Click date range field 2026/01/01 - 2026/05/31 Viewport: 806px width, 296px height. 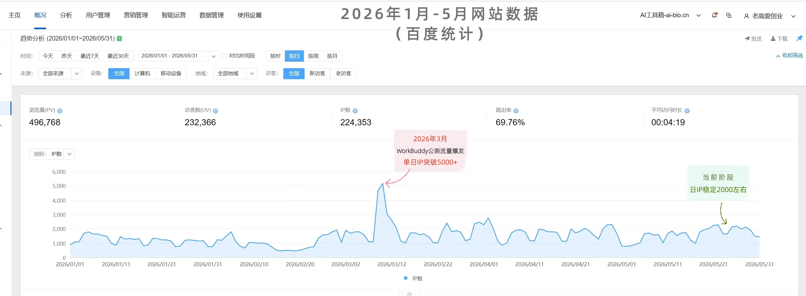[x=173, y=56]
